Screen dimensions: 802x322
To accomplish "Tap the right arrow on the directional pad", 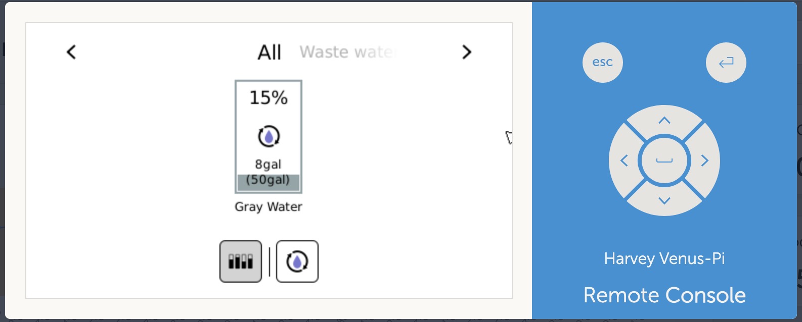I will [704, 160].
